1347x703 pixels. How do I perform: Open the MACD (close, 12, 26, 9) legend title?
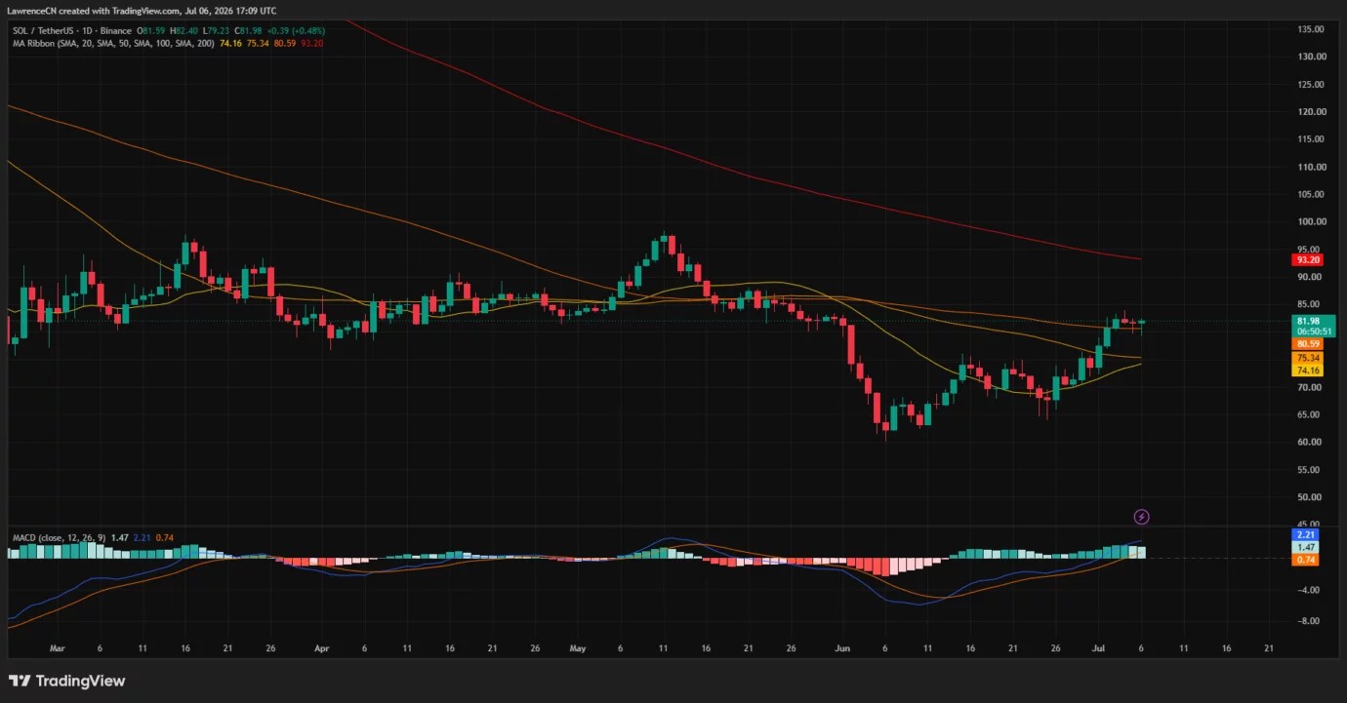coord(59,538)
